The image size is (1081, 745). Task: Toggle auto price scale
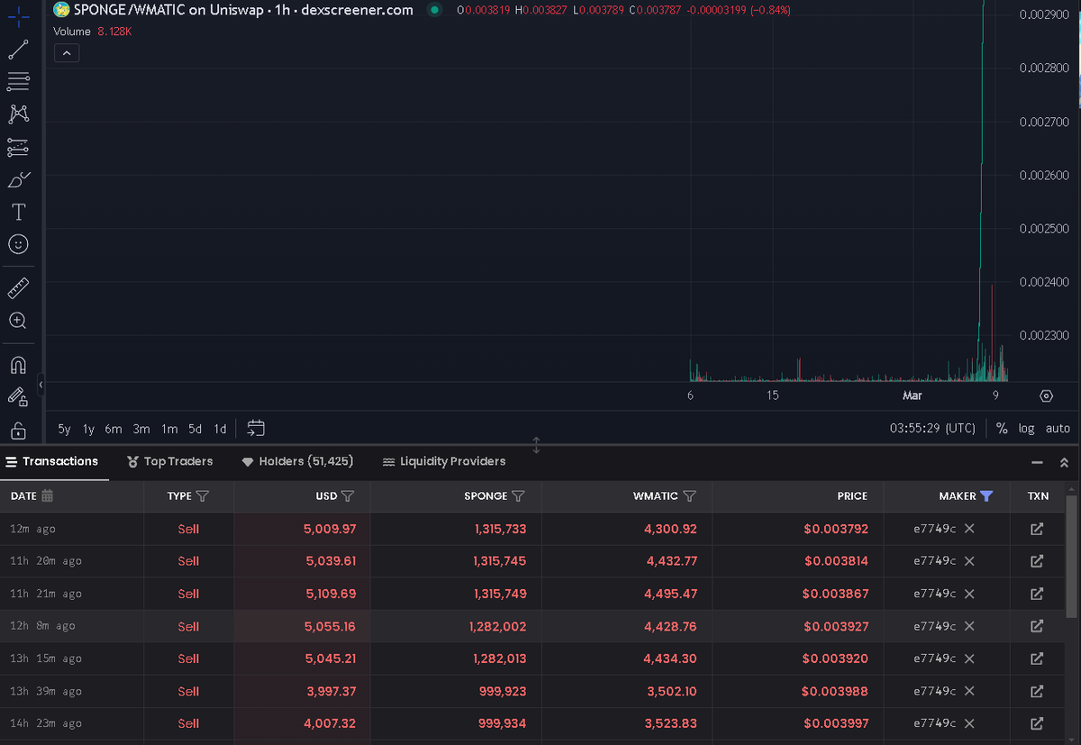point(1058,429)
